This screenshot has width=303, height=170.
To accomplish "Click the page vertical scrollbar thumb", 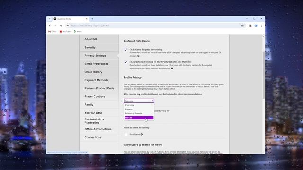I will [x=264, y=75].
